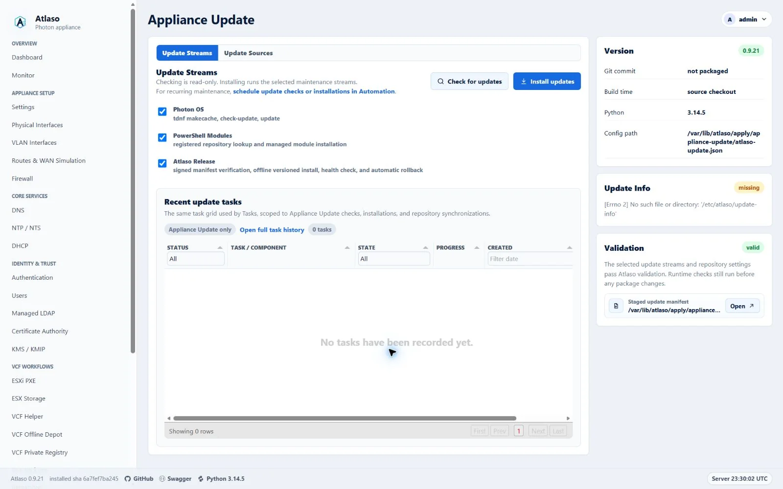783x489 pixels.
Task: Click the external-link arrow on Open button
Action: tap(752, 306)
